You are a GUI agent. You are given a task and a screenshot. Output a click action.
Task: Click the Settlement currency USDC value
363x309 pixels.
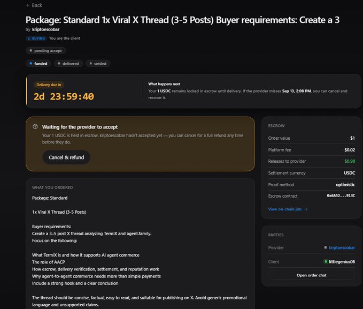[349, 173]
